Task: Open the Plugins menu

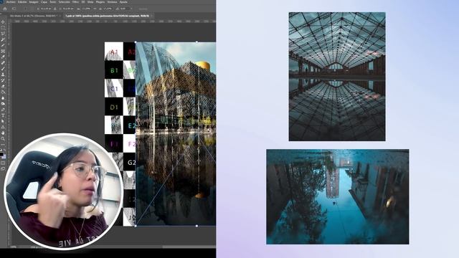Action: tap(100, 2)
